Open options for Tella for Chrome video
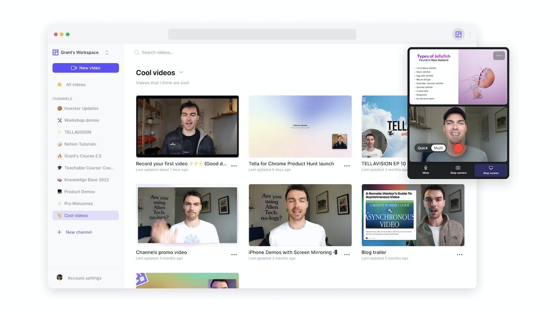This screenshot has width=557, height=313. pyautogui.click(x=347, y=166)
